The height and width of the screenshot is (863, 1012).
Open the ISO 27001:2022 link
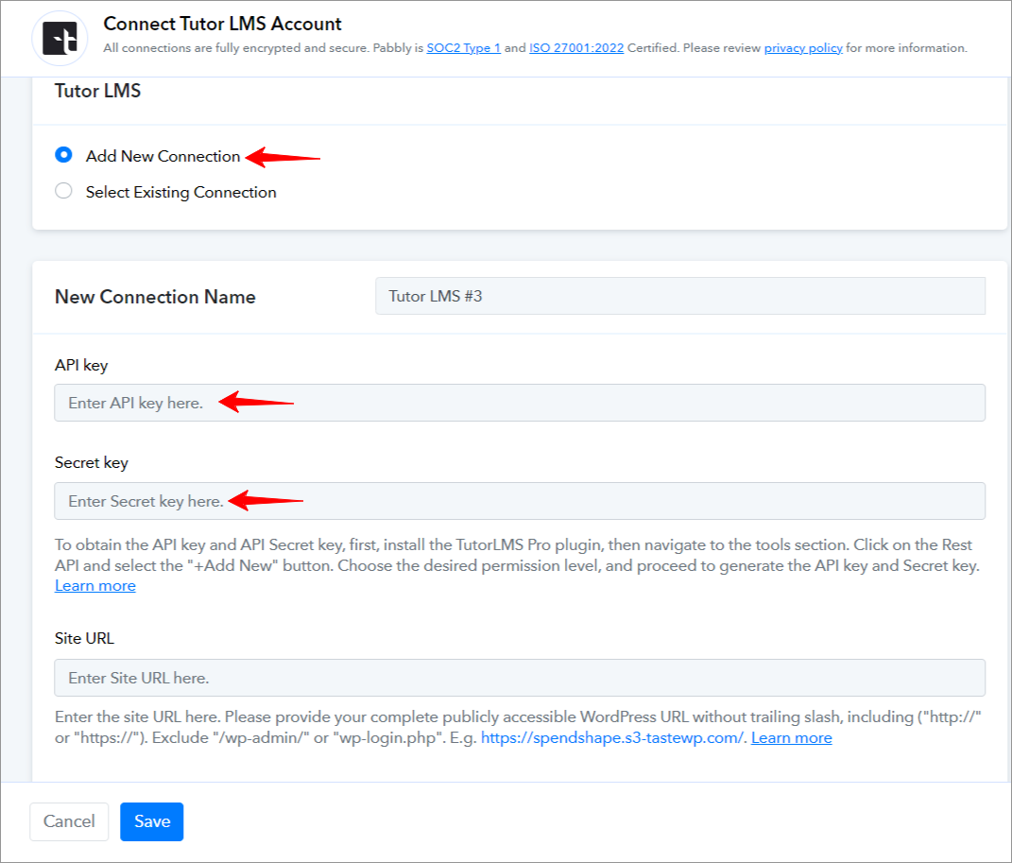pos(576,48)
